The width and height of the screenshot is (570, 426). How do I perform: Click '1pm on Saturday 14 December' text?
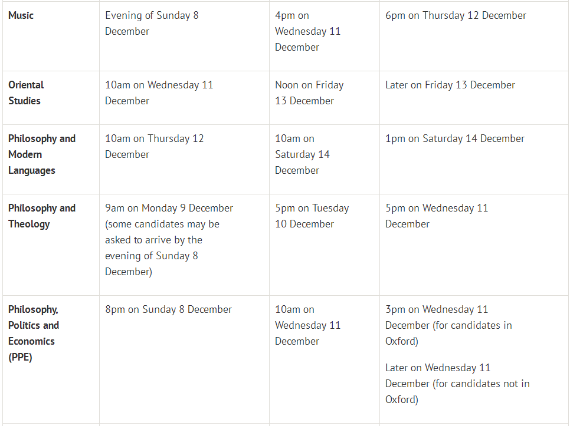454,138
